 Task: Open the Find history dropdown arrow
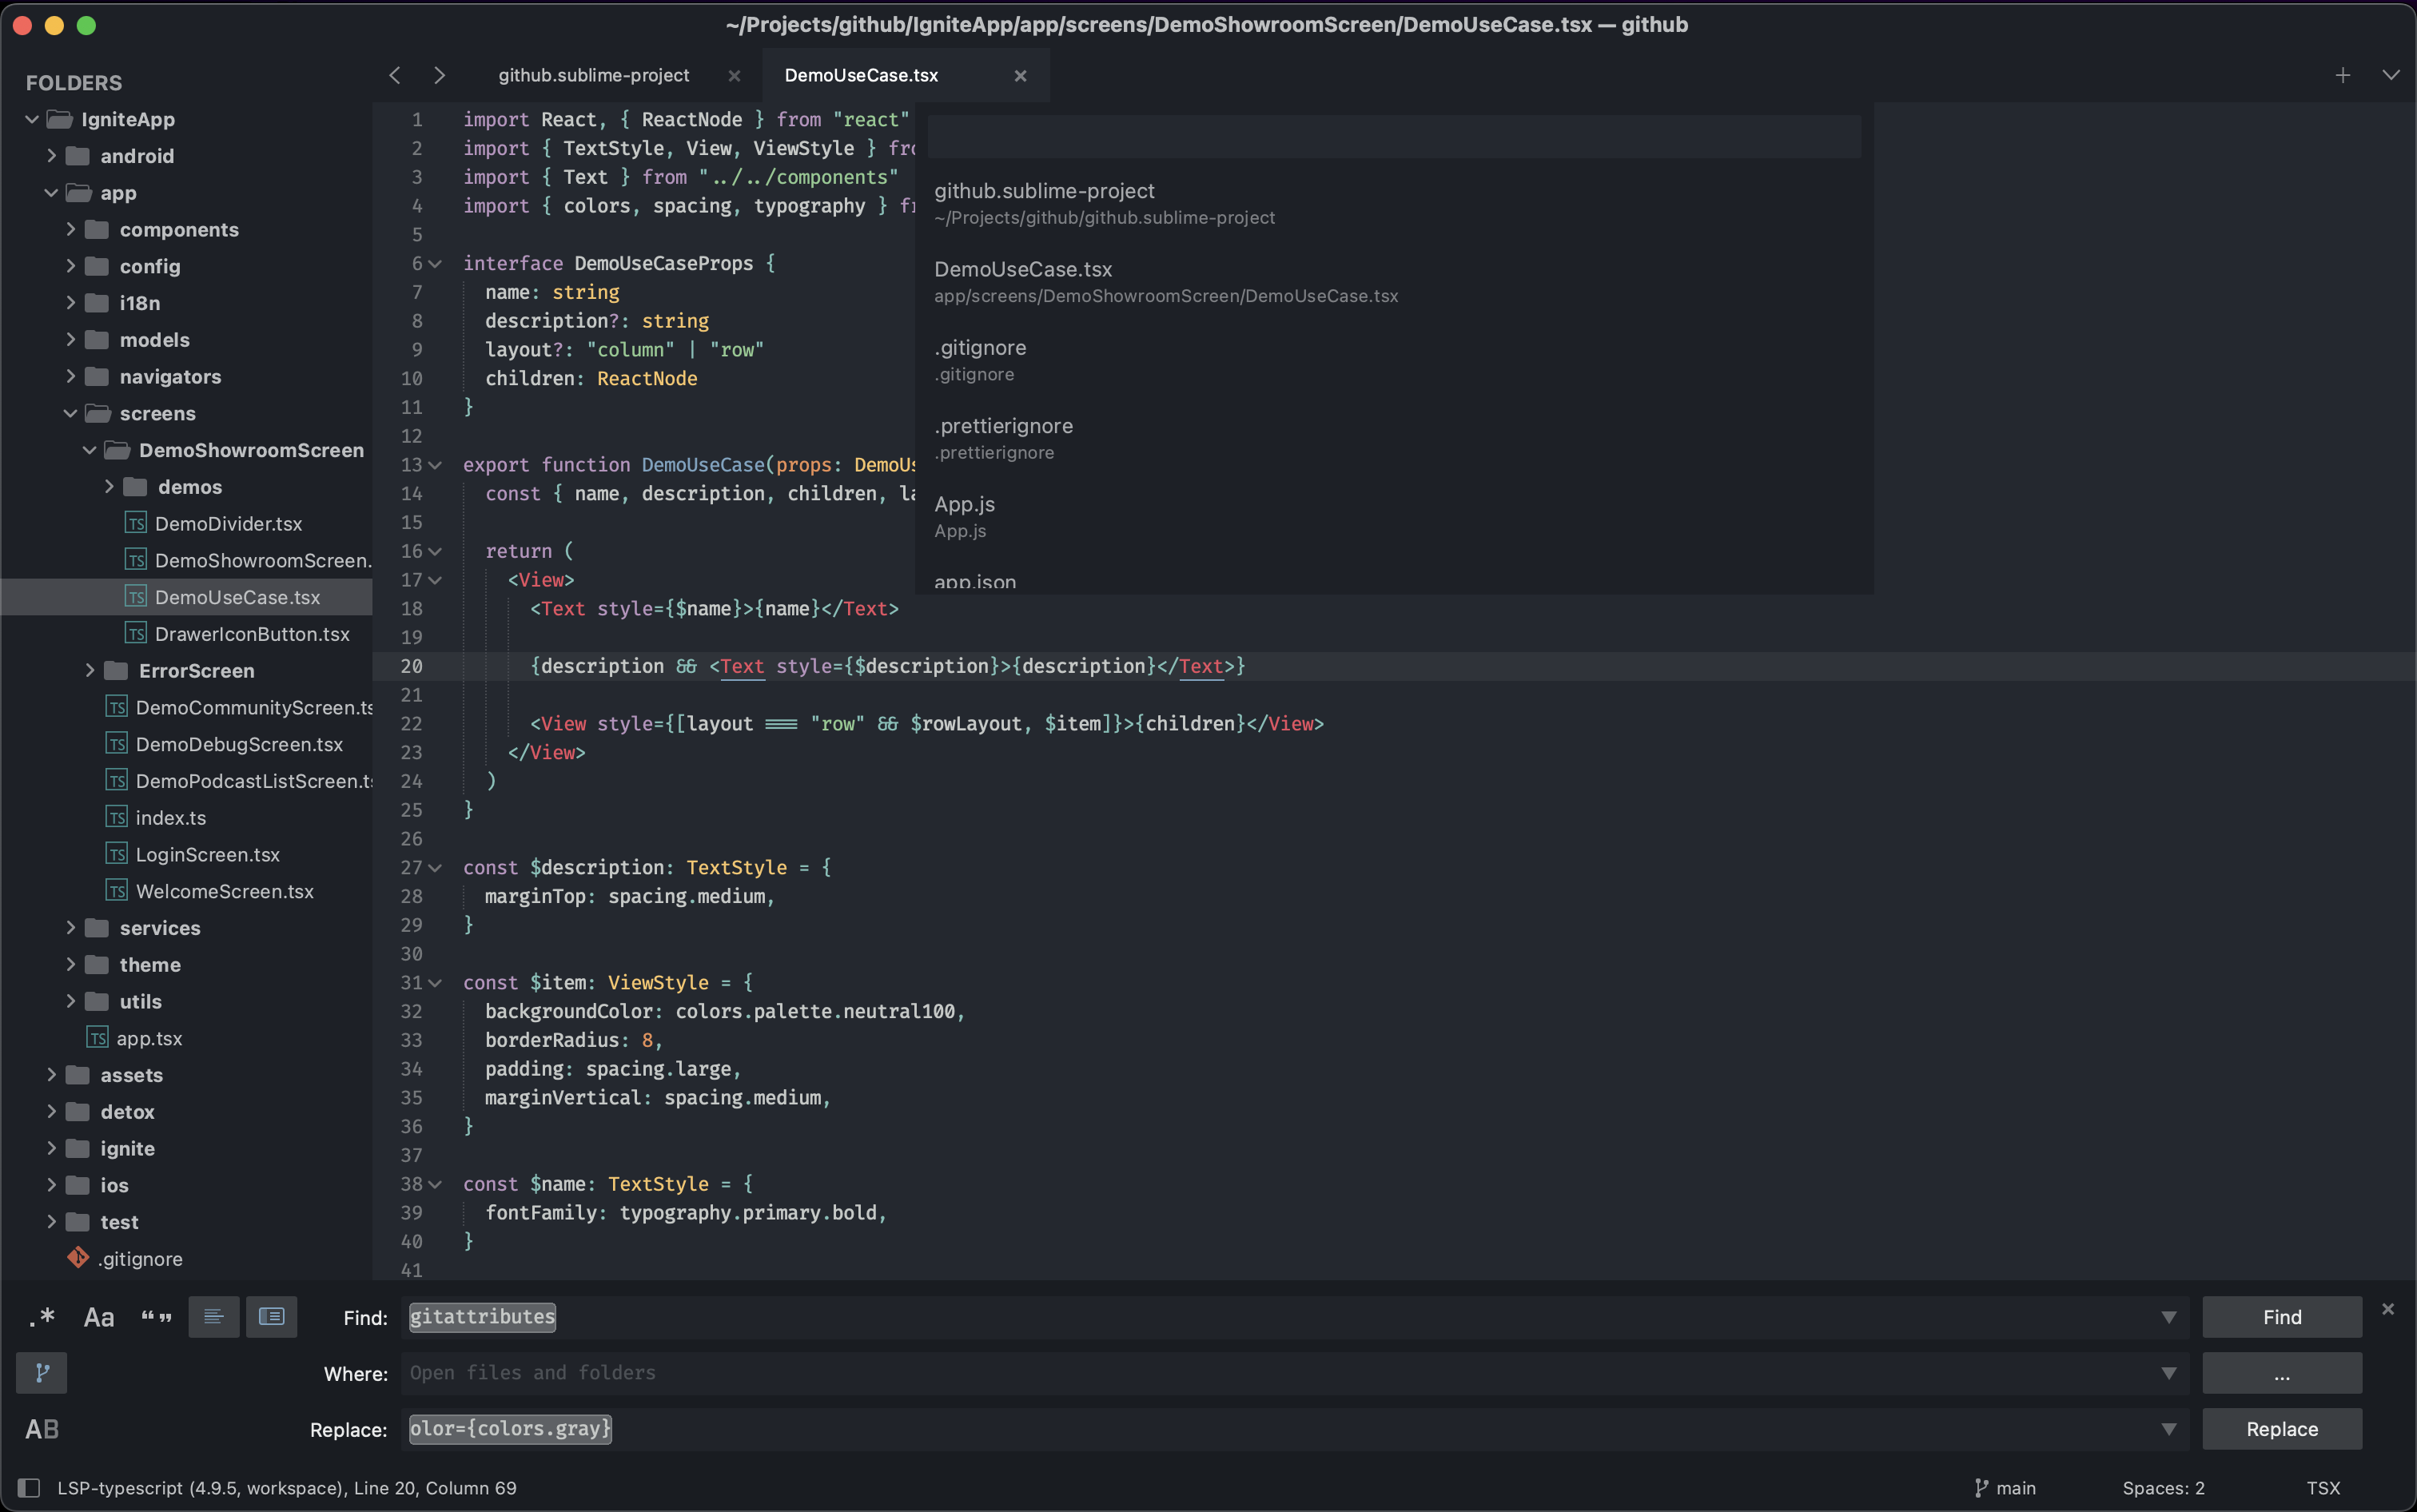tap(2168, 1317)
